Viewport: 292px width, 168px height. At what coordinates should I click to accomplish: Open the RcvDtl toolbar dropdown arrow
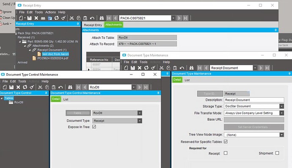(x=134, y=87)
